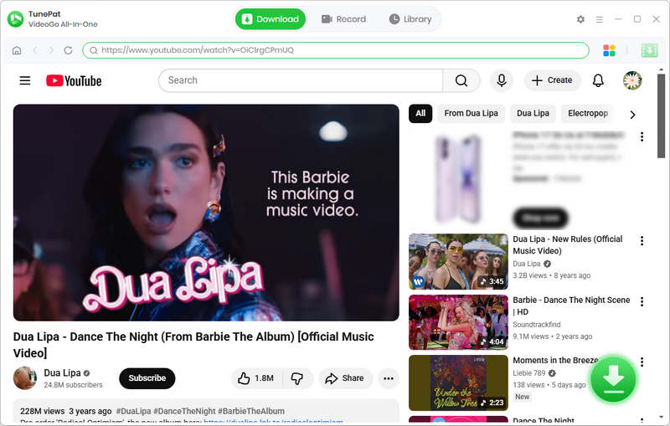This screenshot has width=670, height=426.
Task: Click the YouTube search magnifier button
Action: [461, 80]
